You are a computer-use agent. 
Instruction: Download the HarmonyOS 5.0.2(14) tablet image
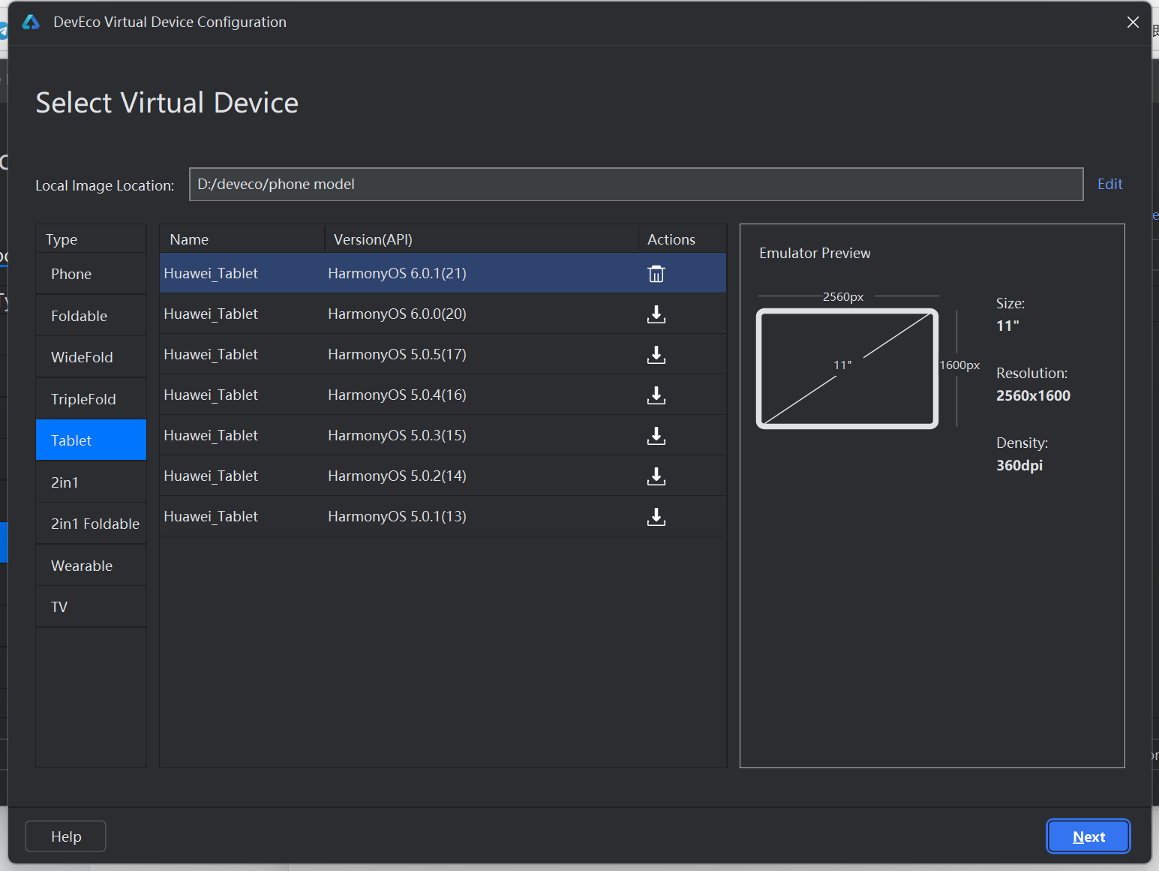point(656,476)
